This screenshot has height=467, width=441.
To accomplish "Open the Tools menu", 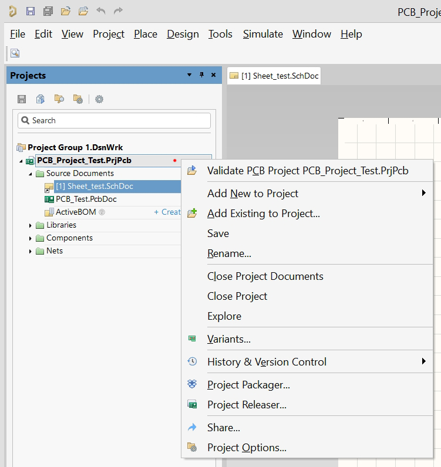I will (x=220, y=34).
